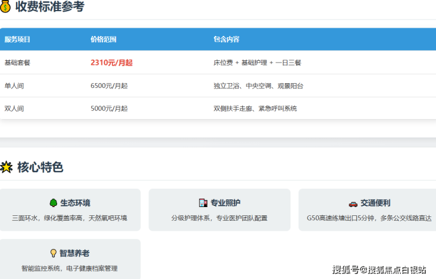Open the 智慧养老 feature card
Viewport: 436px width, 279px height.
click(x=70, y=260)
